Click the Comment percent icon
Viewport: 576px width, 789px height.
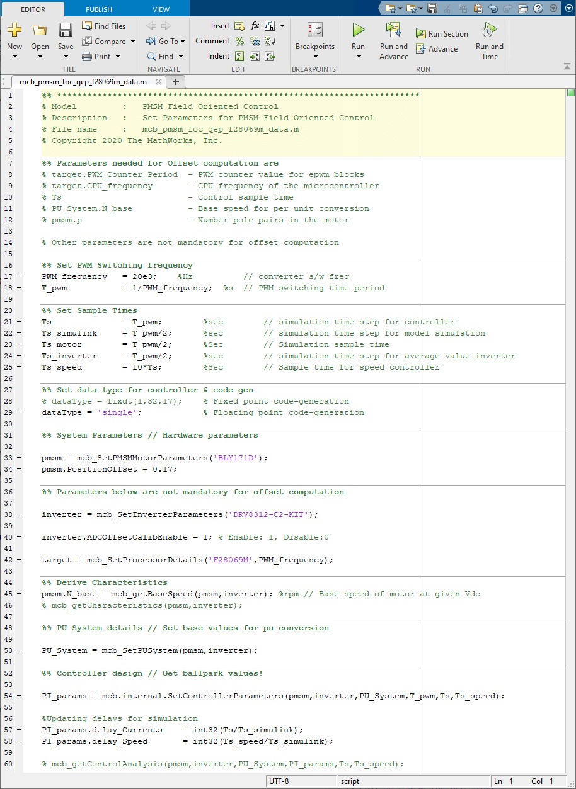click(x=239, y=42)
